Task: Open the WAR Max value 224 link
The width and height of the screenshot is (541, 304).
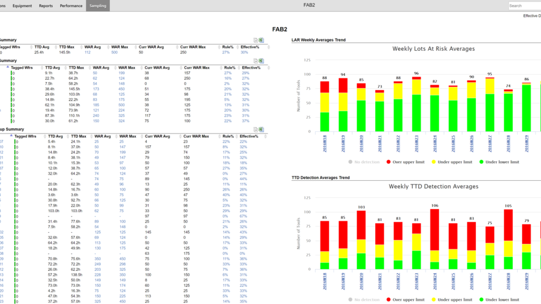Action: click(122, 110)
